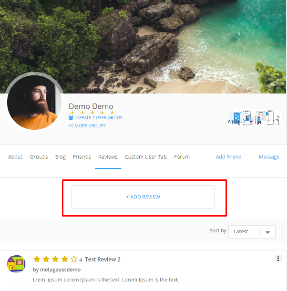Click the Demo Demo profile picture
The image size is (287, 291).
[34, 103]
